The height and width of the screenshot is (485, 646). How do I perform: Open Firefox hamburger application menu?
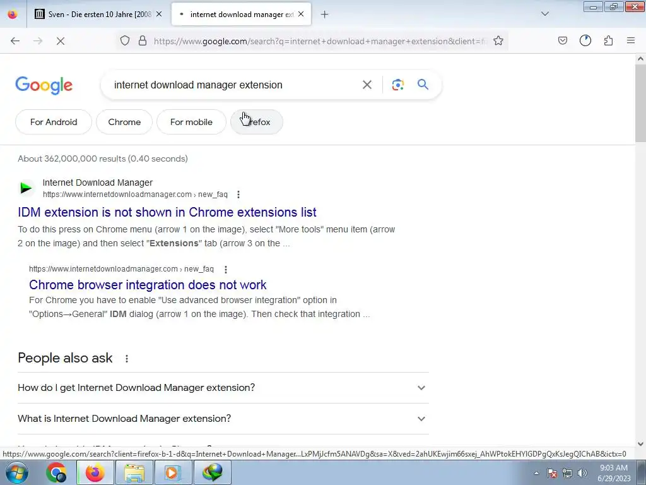[630, 40]
